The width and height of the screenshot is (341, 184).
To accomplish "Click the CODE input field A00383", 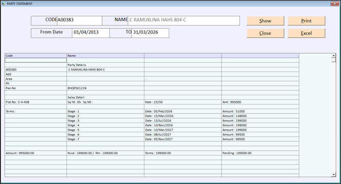I will pyautogui.click(x=79, y=21).
